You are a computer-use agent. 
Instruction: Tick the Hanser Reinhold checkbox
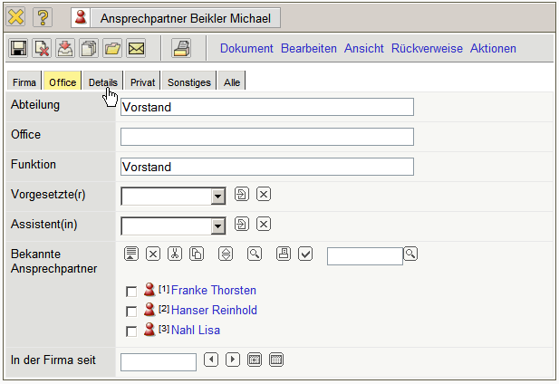tap(131, 312)
